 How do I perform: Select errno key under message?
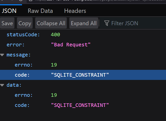click(24, 65)
